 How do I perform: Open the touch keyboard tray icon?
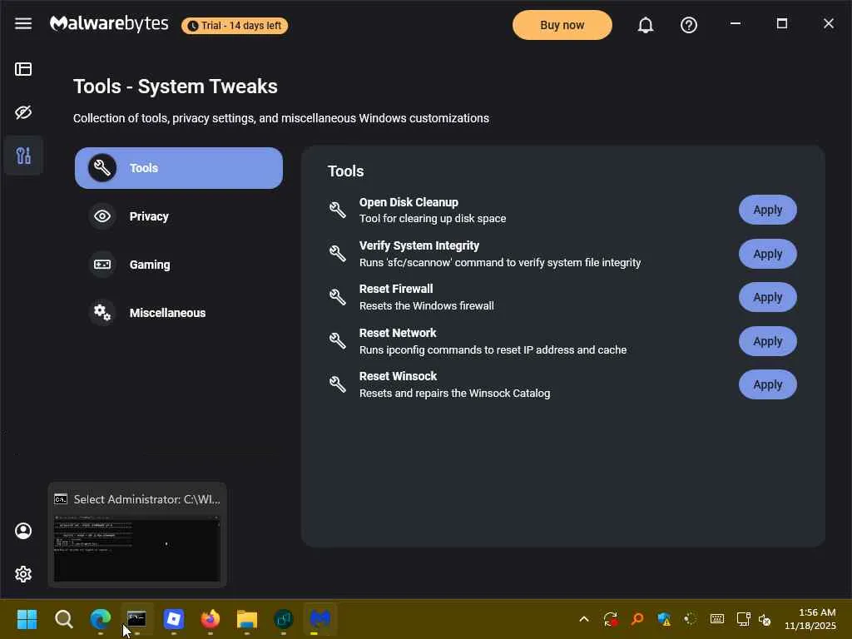point(716,619)
